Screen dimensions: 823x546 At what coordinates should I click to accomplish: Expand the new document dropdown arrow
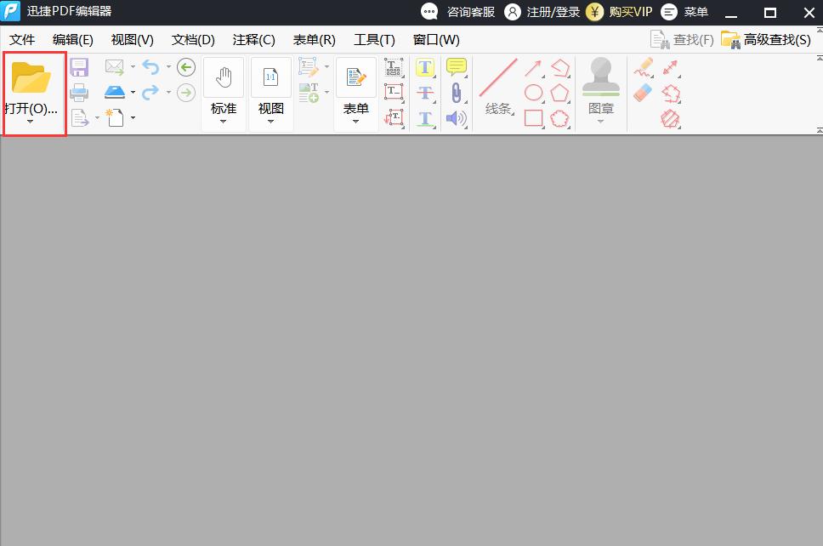pos(133,117)
